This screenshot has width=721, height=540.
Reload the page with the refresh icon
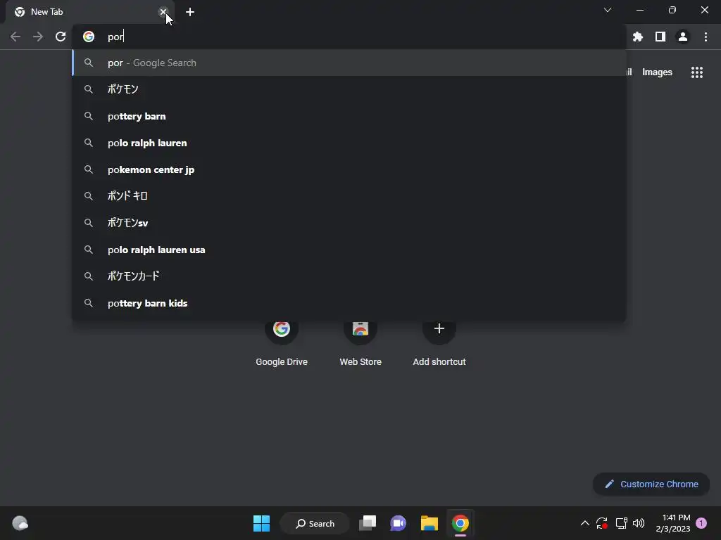coord(61,37)
